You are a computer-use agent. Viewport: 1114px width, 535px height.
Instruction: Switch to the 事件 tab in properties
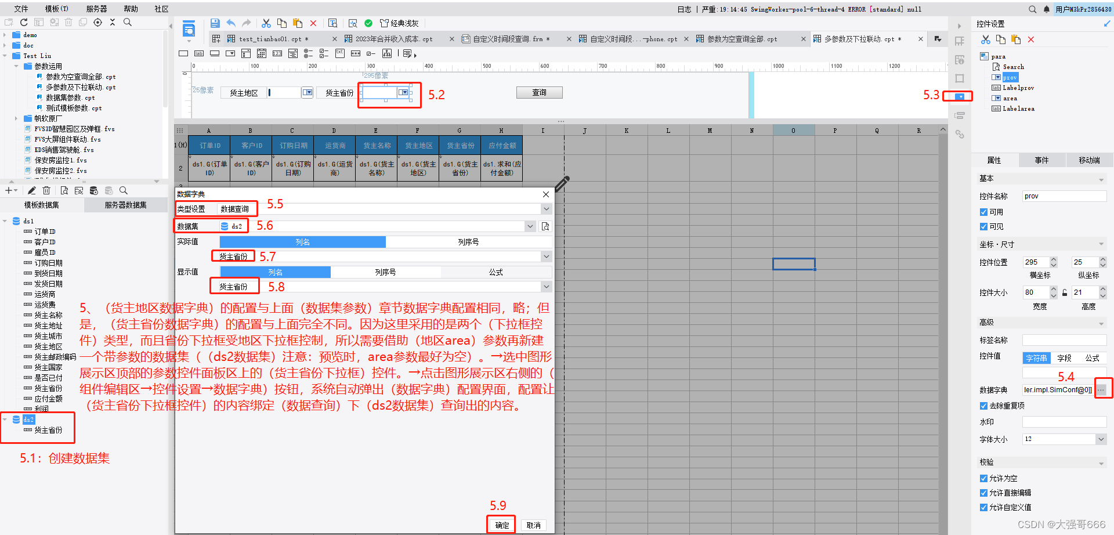coord(1041,160)
